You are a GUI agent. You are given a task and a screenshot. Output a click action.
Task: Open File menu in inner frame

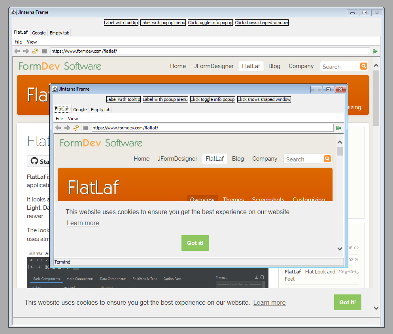click(x=59, y=119)
